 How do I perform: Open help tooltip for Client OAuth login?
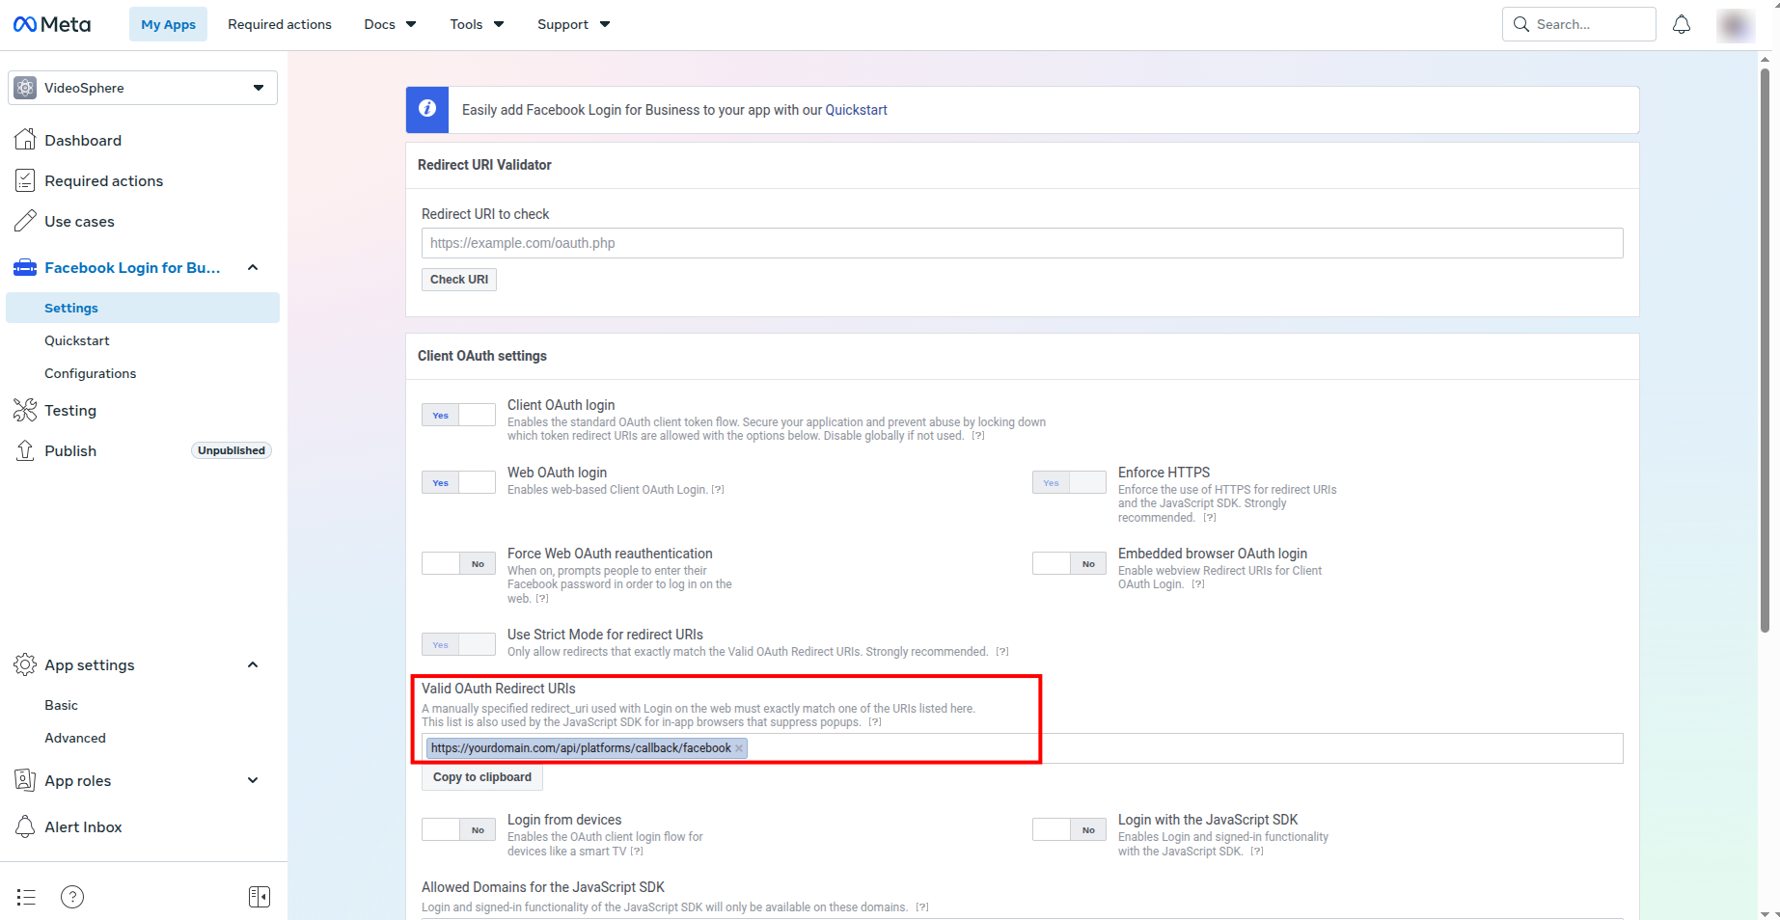coord(978,436)
